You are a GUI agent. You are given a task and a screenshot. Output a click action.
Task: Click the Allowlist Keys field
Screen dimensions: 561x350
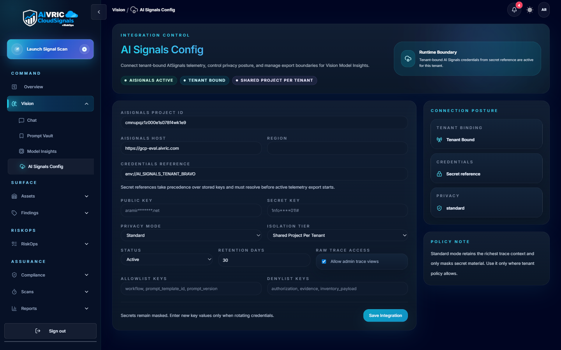click(191, 289)
